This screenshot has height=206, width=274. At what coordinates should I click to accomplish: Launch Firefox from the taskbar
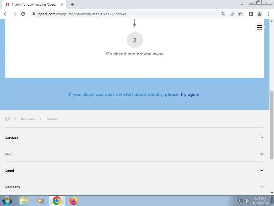point(73,201)
